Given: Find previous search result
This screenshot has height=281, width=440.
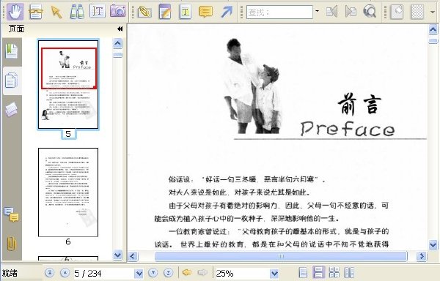Looking at the screenshot, I should [x=331, y=12].
